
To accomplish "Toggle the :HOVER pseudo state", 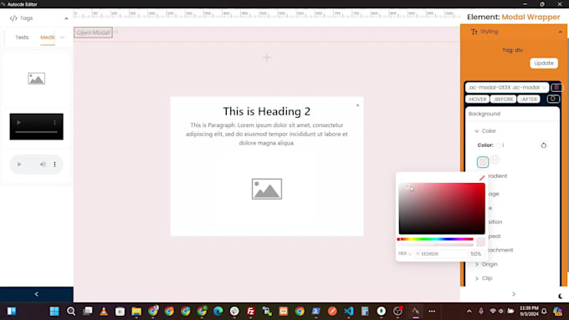I will tap(477, 99).
